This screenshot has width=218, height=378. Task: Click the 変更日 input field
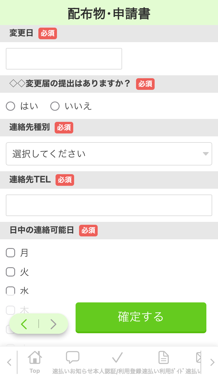point(64,59)
